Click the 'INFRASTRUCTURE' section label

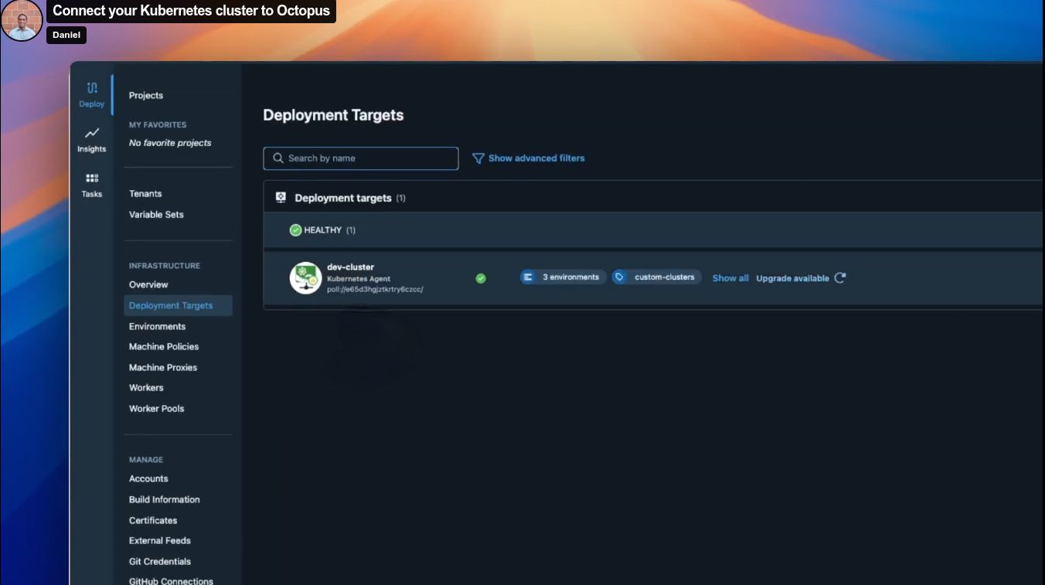pyautogui.click(x=165, y=266)
